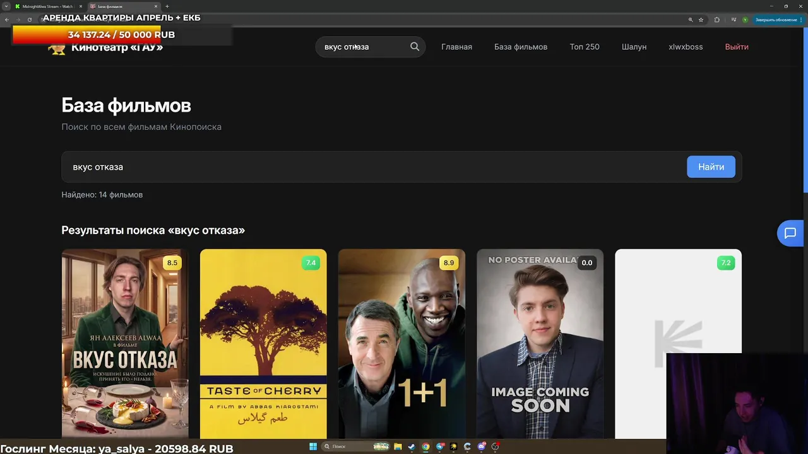Open OBS icon with red badge on taskbar

pyautogui.click(x=496, y=446)
